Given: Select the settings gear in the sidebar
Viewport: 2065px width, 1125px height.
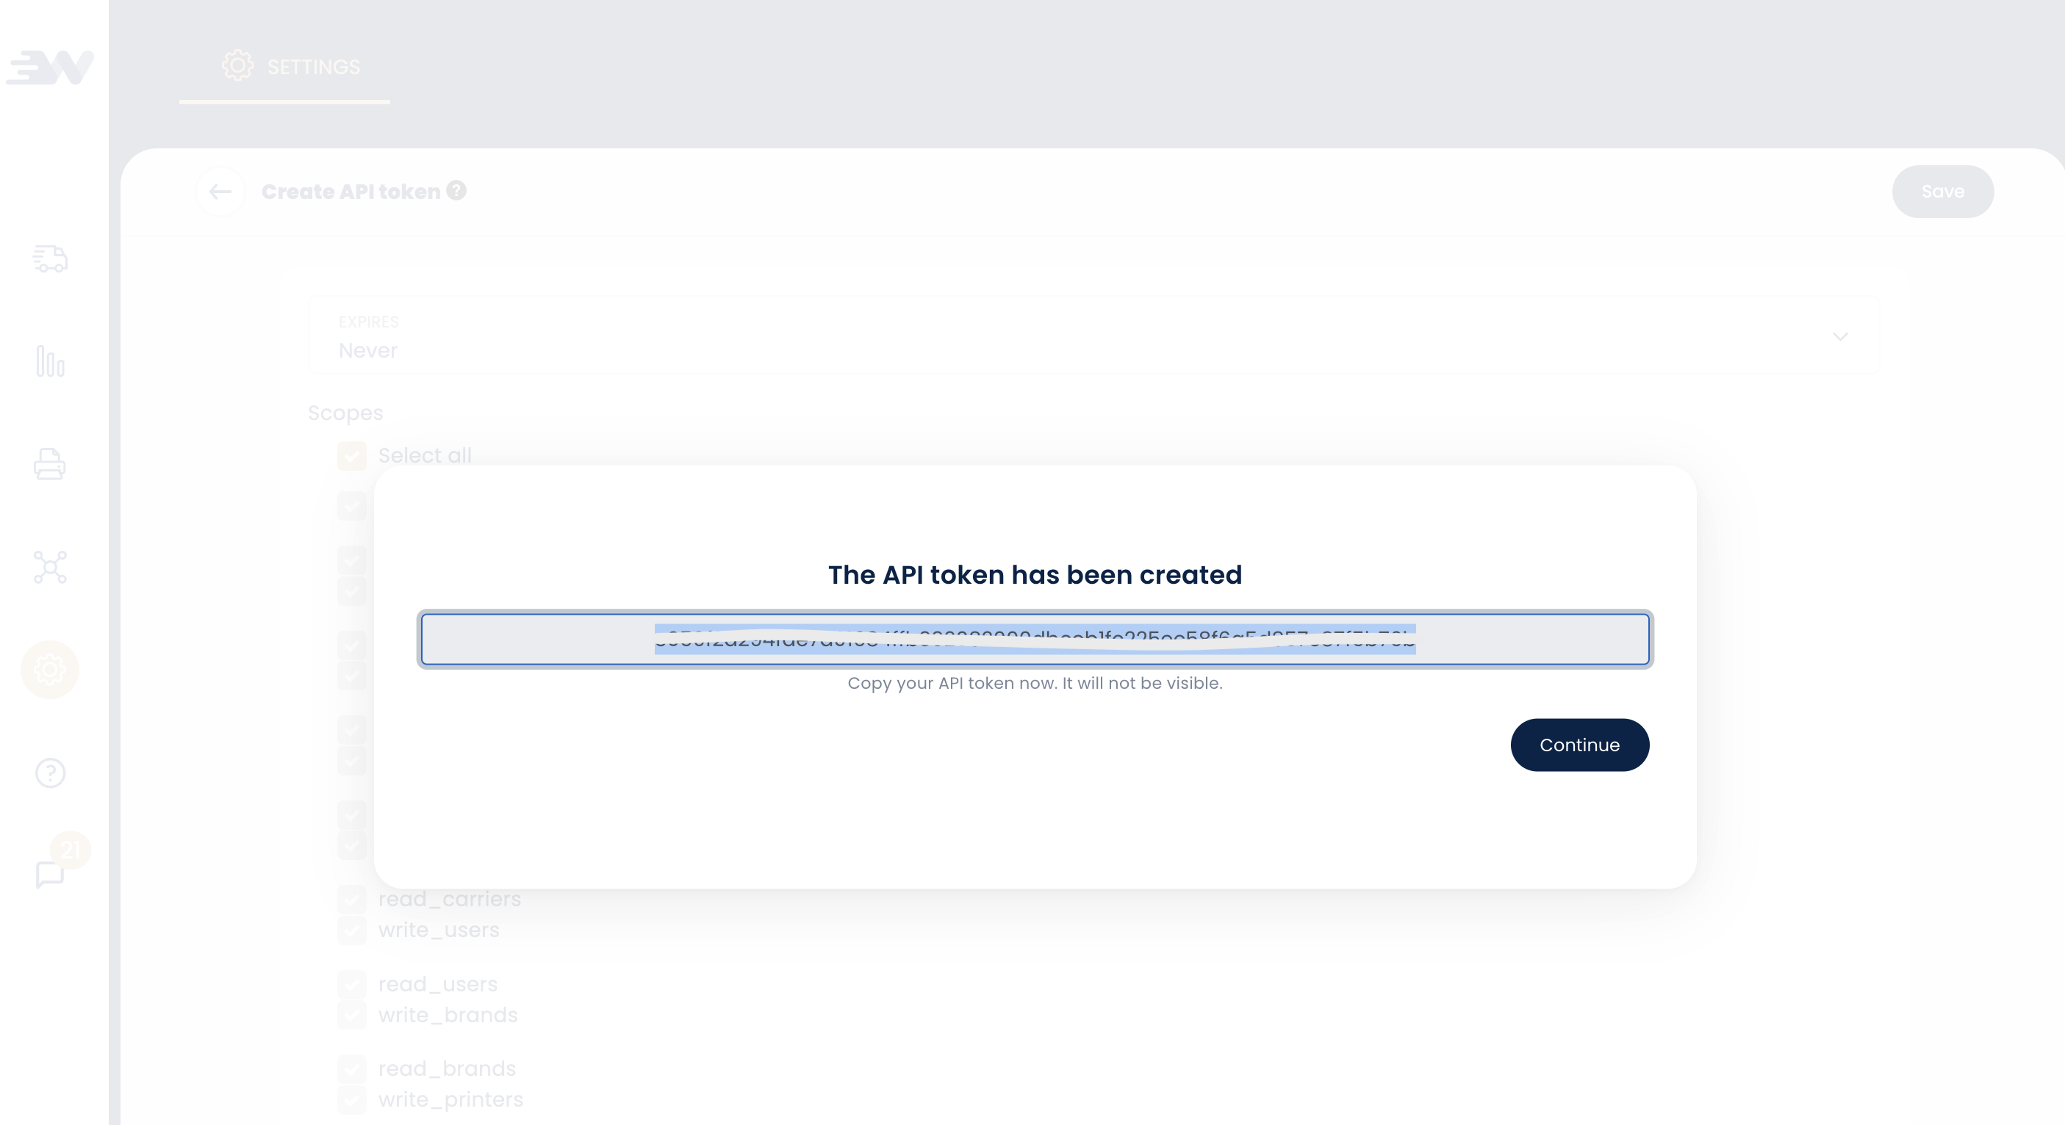Looking at the screenshot, I should coord(50,670).
